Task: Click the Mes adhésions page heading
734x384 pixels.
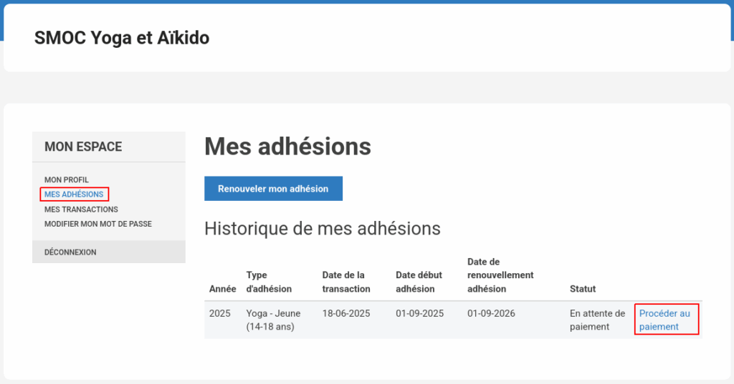Action: [x=288, y=147]
